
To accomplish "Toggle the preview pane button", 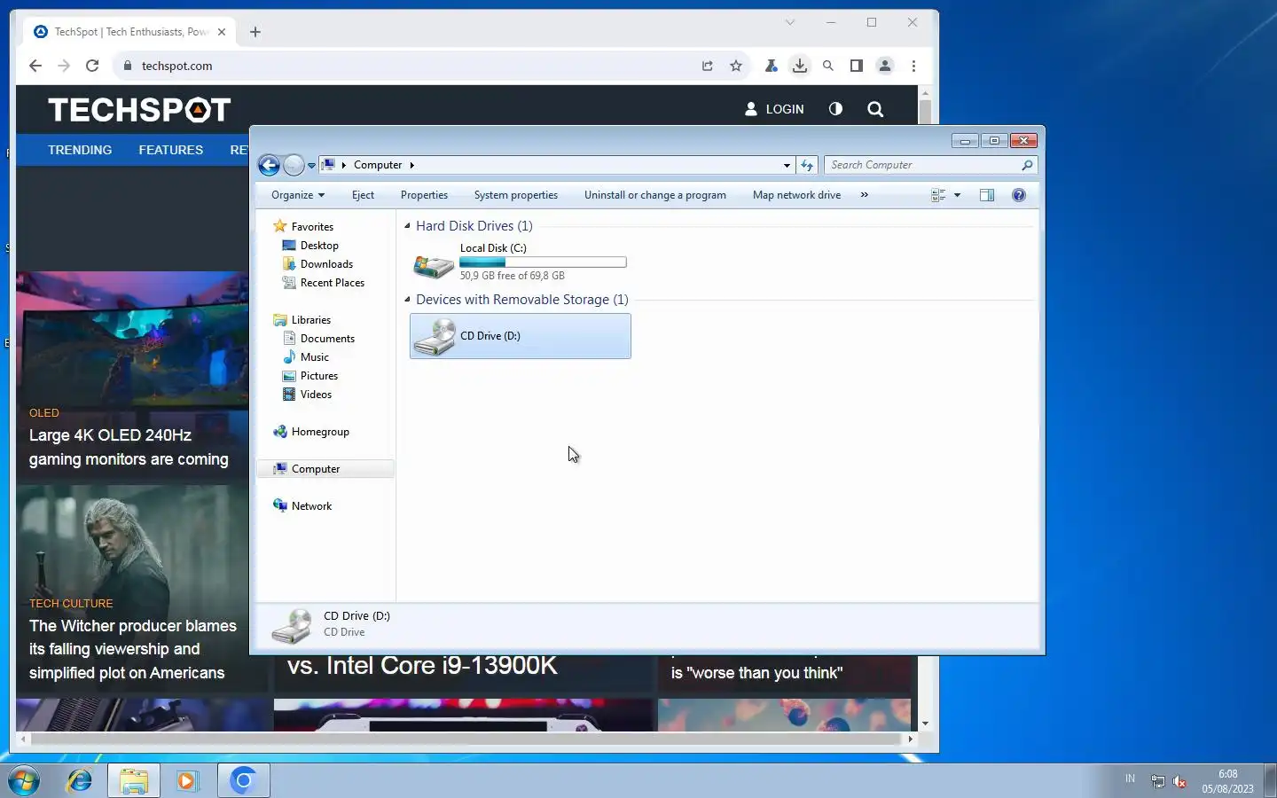I will [987, 195].
